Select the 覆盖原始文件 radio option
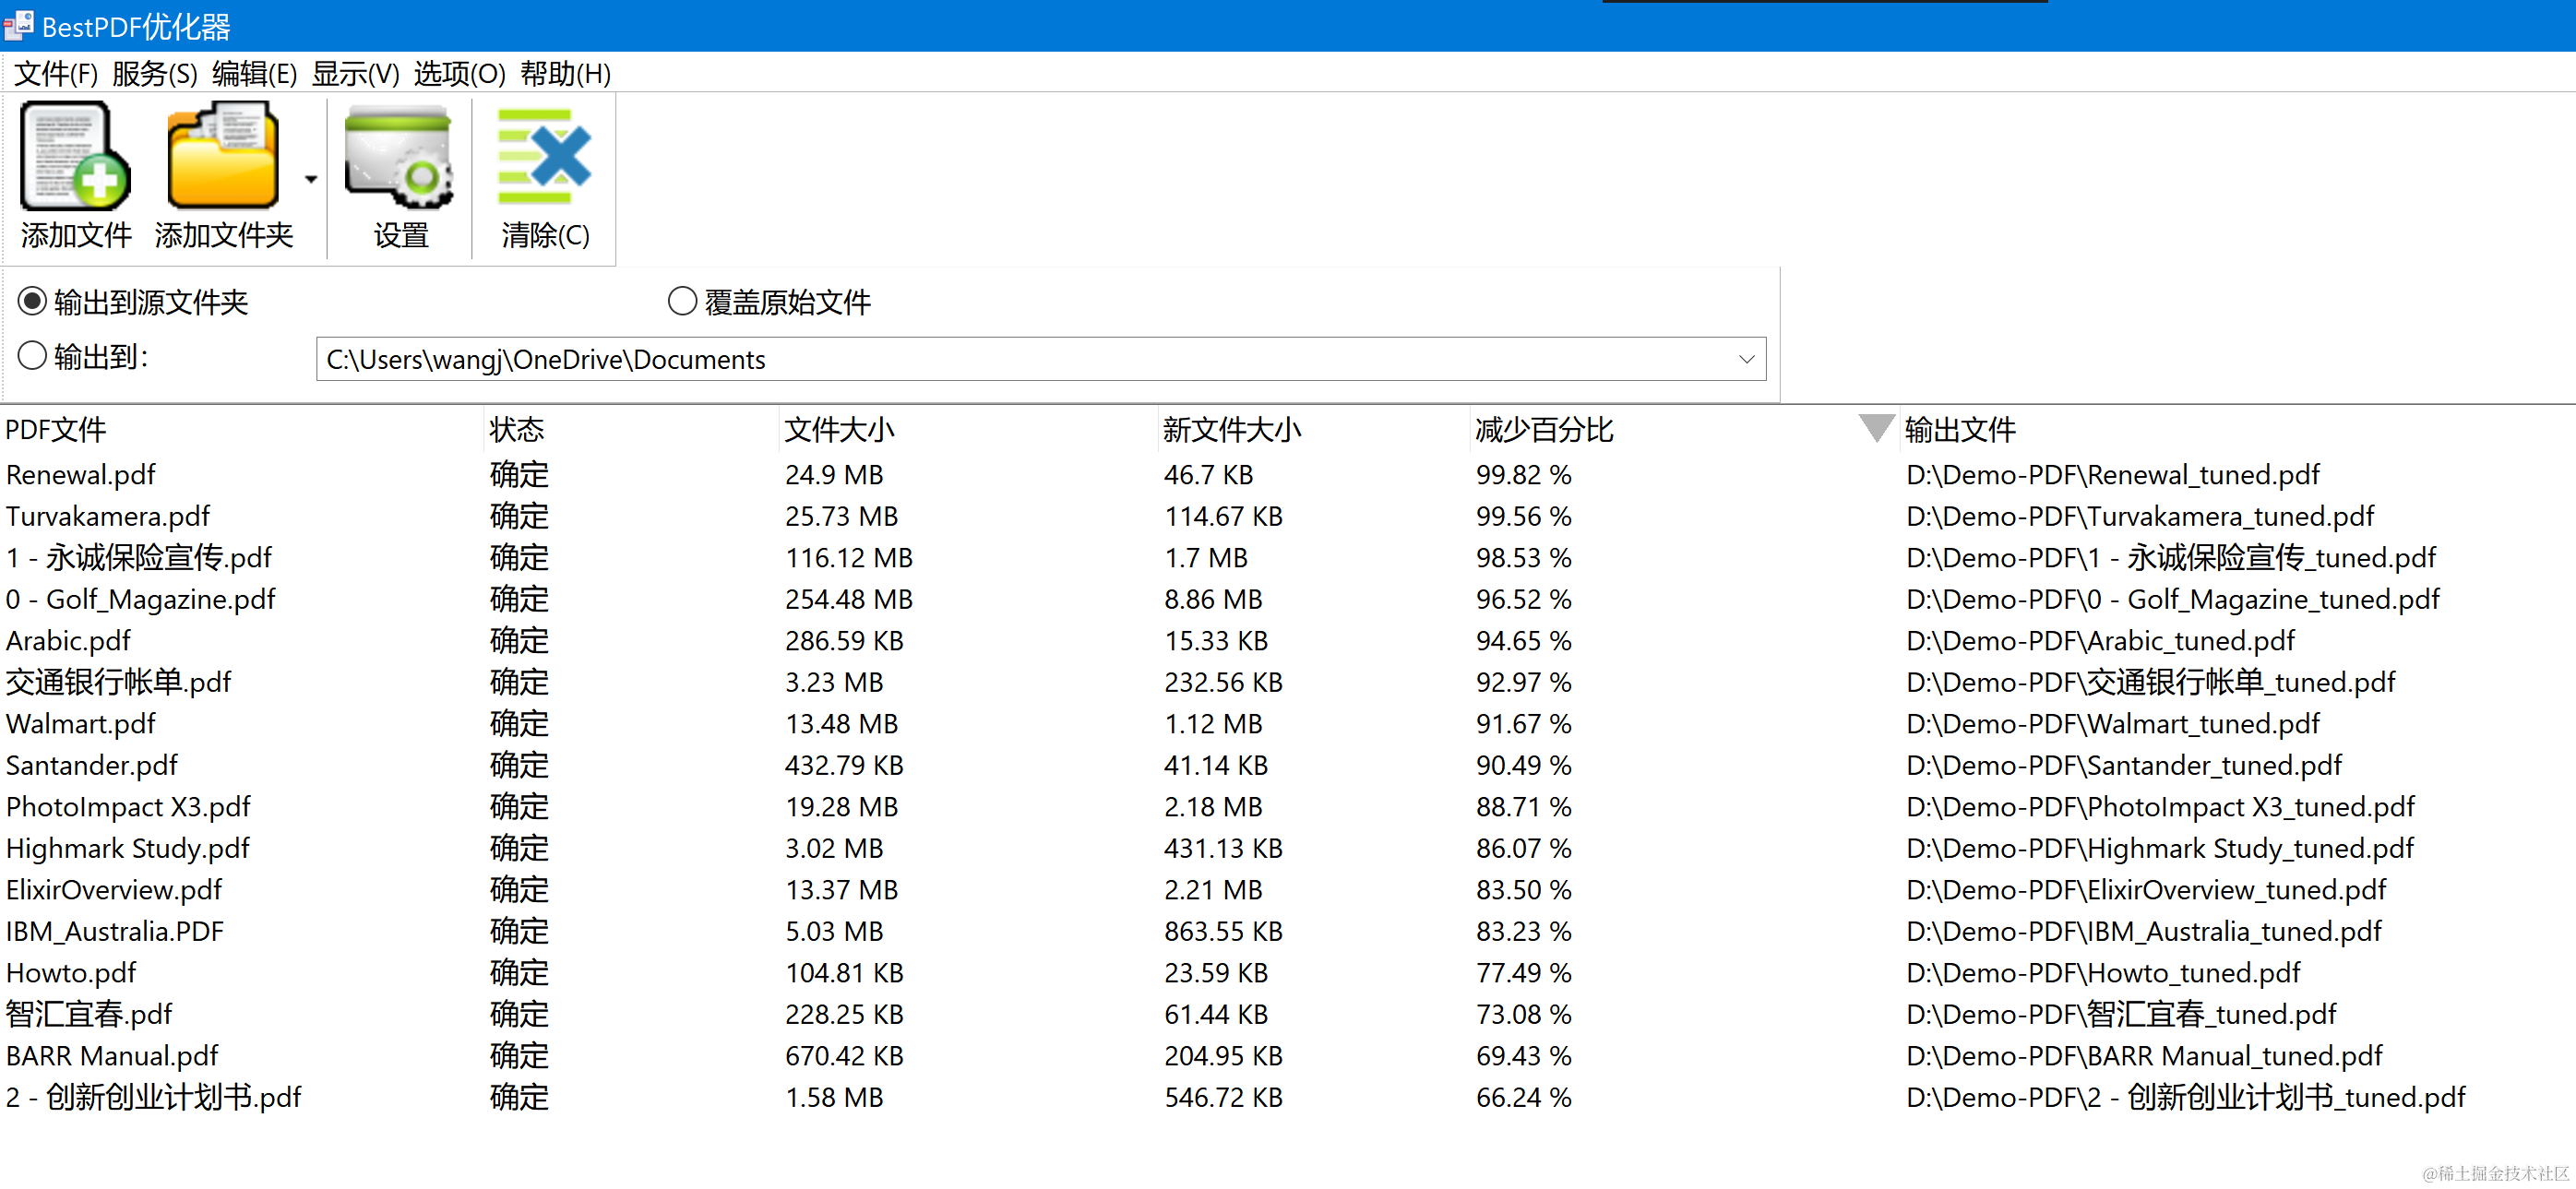 681,301
